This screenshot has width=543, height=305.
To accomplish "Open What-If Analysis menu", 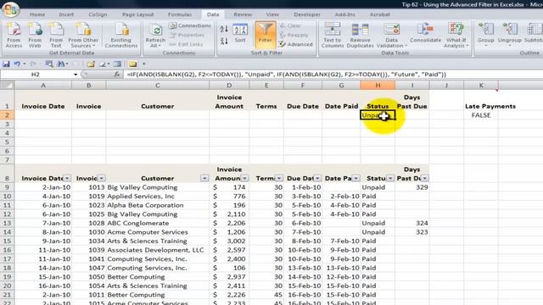I will click(456, 36).
